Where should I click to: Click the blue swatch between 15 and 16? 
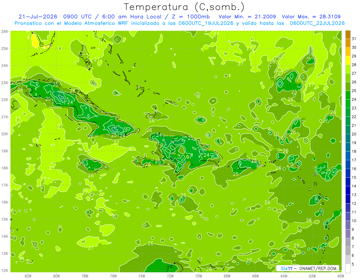click(x=348, y=173)
